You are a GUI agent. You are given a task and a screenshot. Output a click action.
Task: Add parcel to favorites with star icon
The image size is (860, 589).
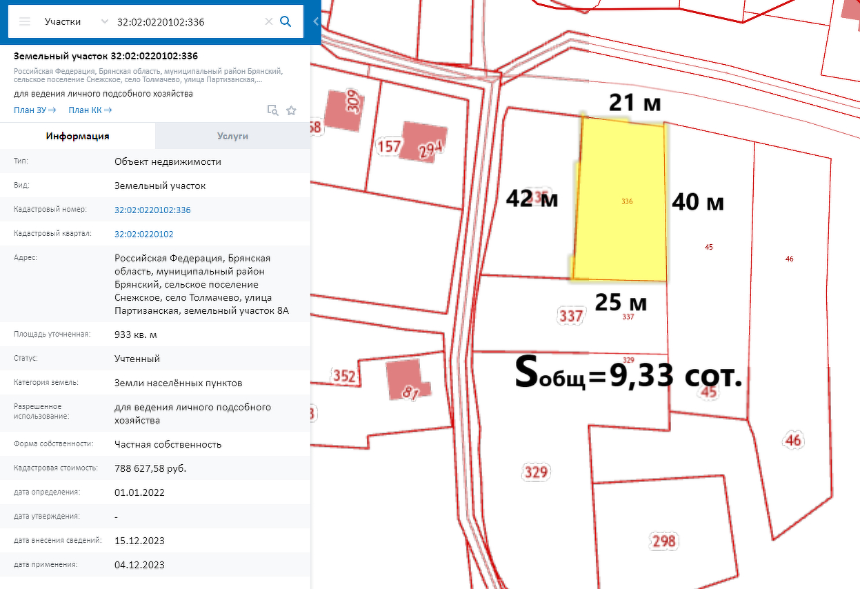click(291, 110)
